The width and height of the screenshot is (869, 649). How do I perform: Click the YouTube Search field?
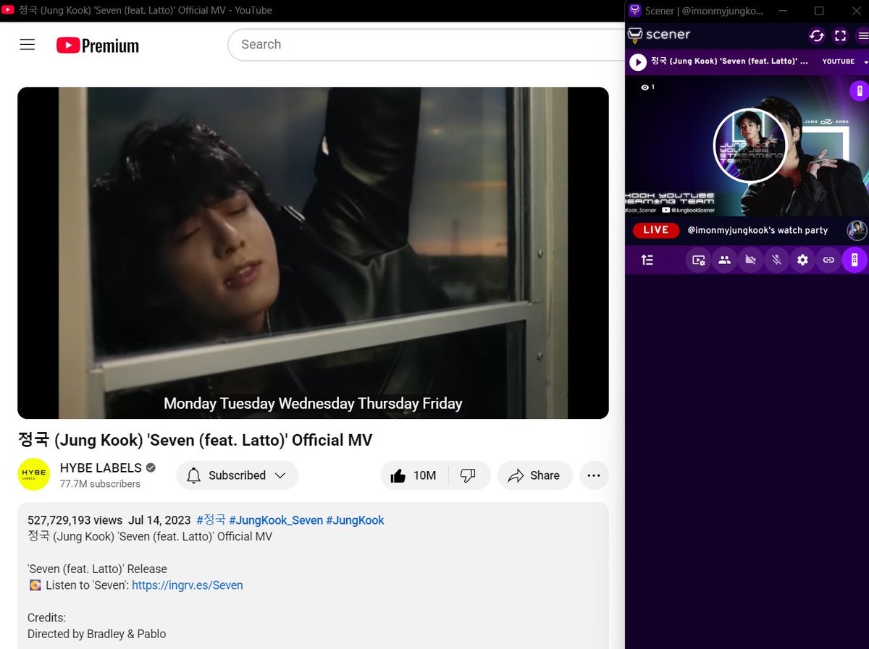pos(427,44)
